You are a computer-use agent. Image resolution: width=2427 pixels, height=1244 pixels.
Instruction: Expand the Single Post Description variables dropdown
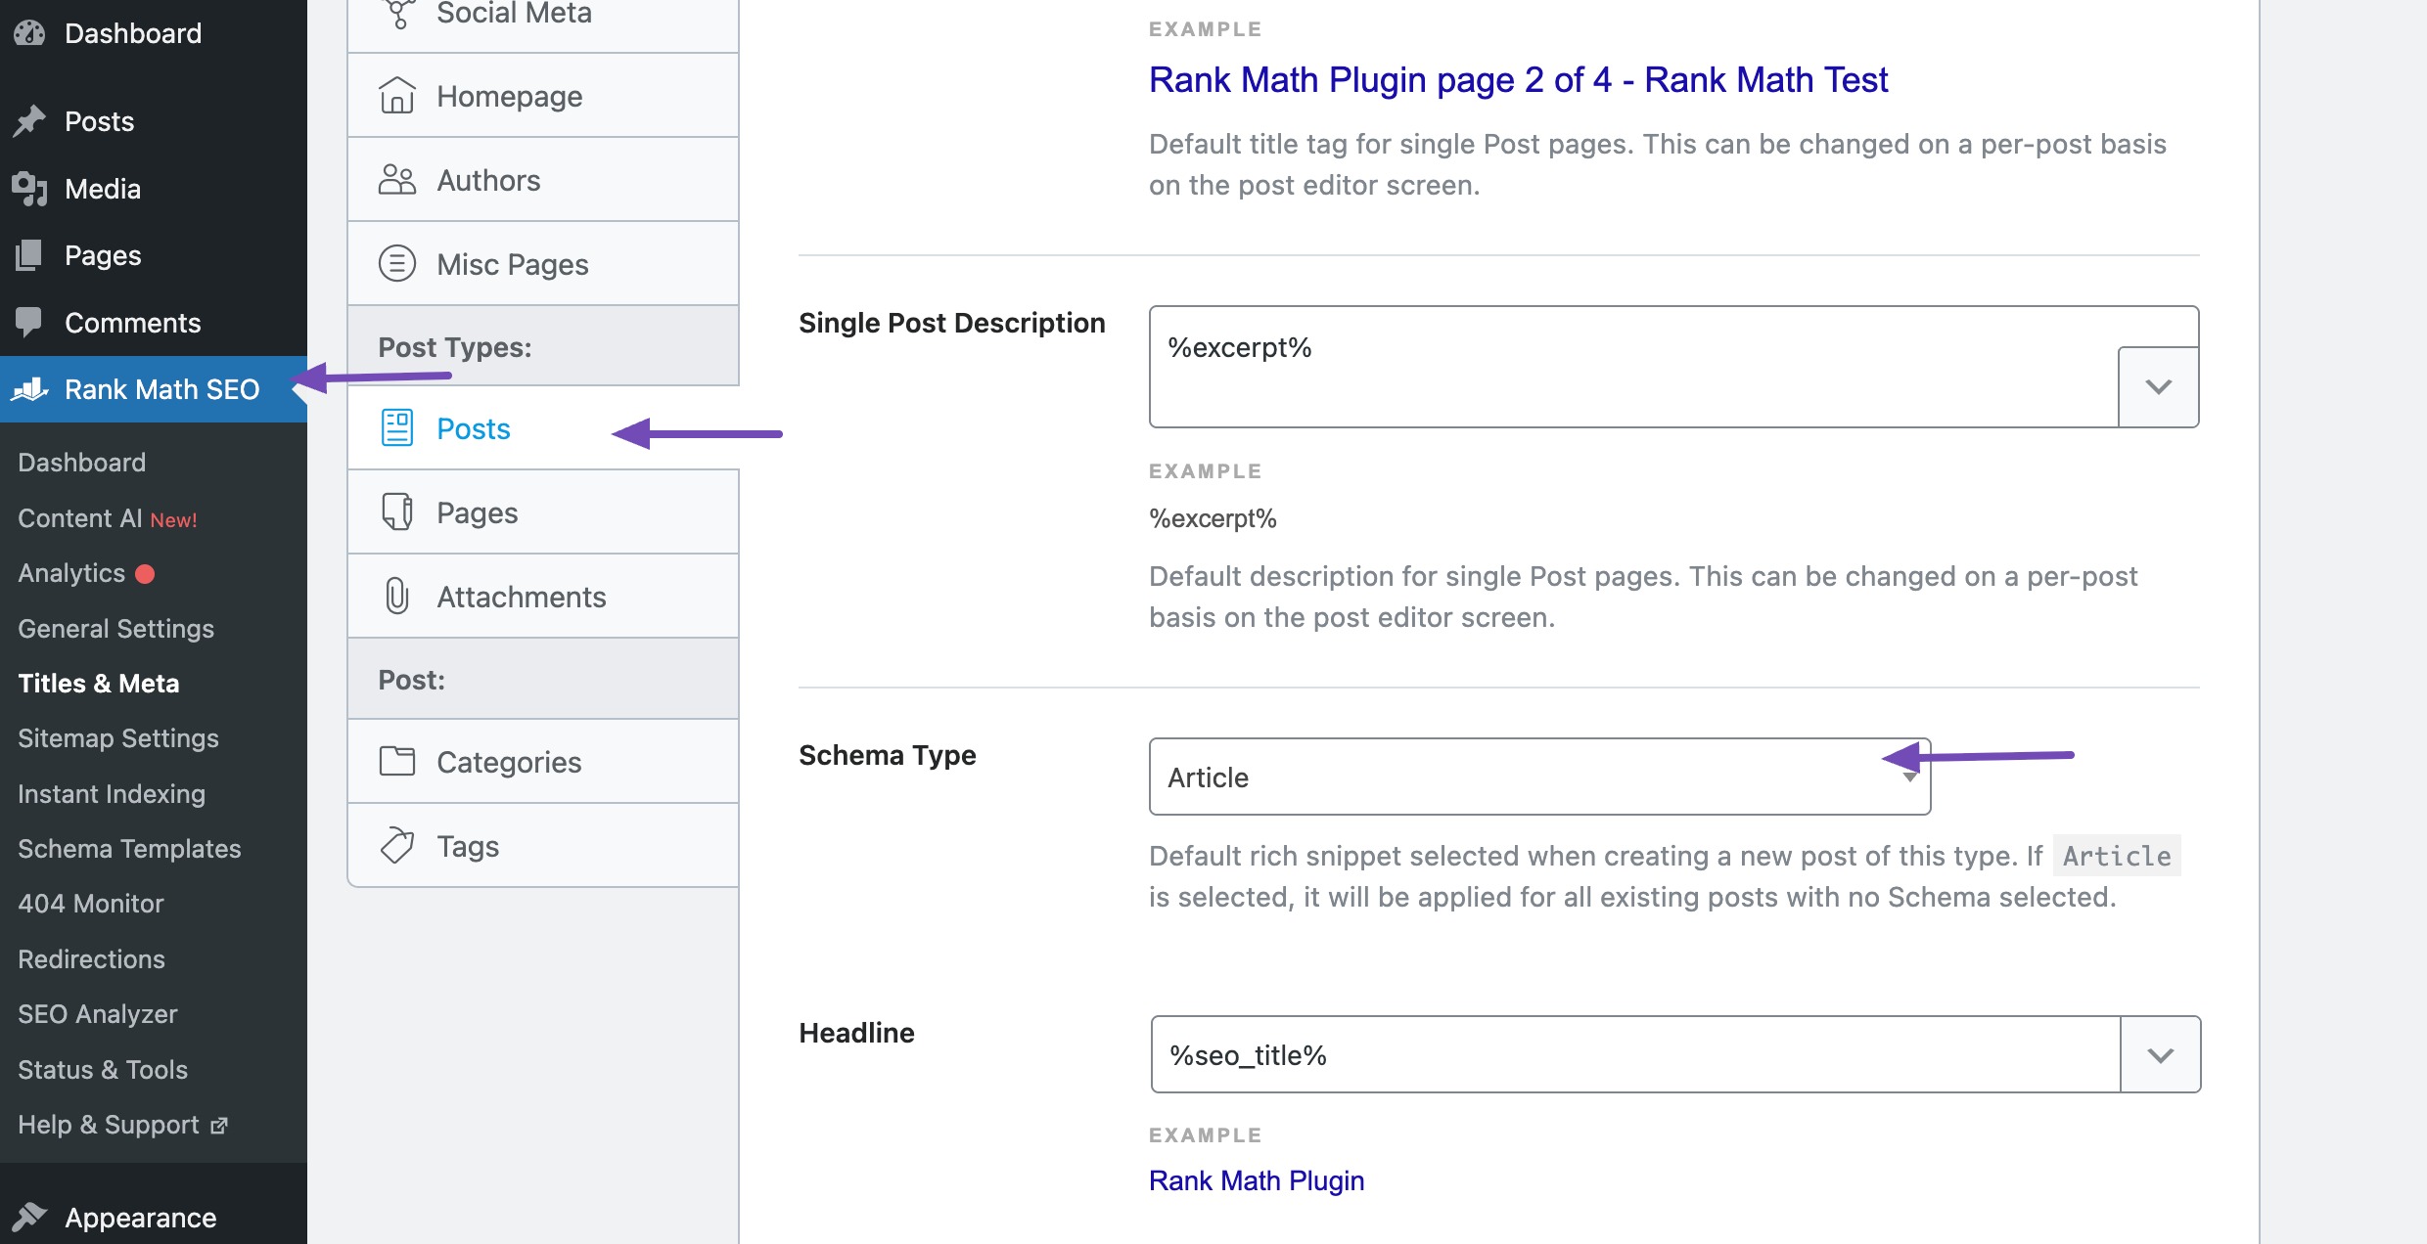pos(2158,386)
